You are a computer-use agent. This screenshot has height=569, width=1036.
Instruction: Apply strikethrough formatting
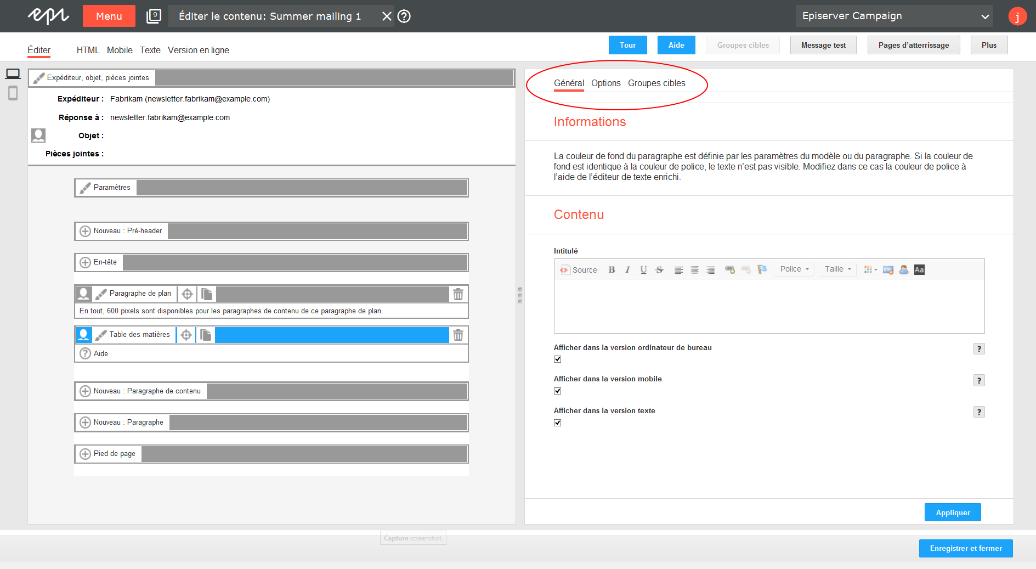coord(659,269)
